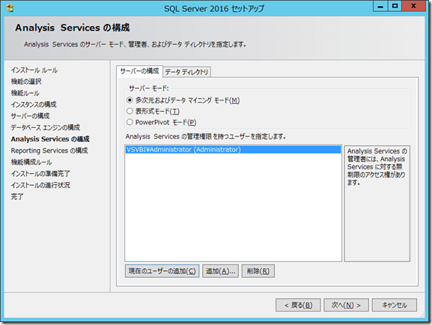This screenshot has width=432, height=325.
Task: Select VSVBI¥Administrator entry in the admin list
Action: click(233, 150)
